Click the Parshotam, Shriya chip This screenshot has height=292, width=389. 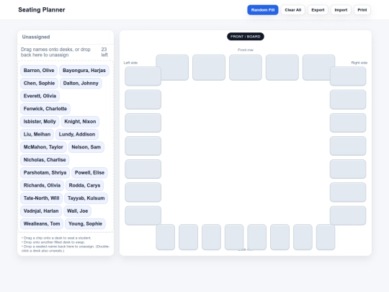pos(45,172)
